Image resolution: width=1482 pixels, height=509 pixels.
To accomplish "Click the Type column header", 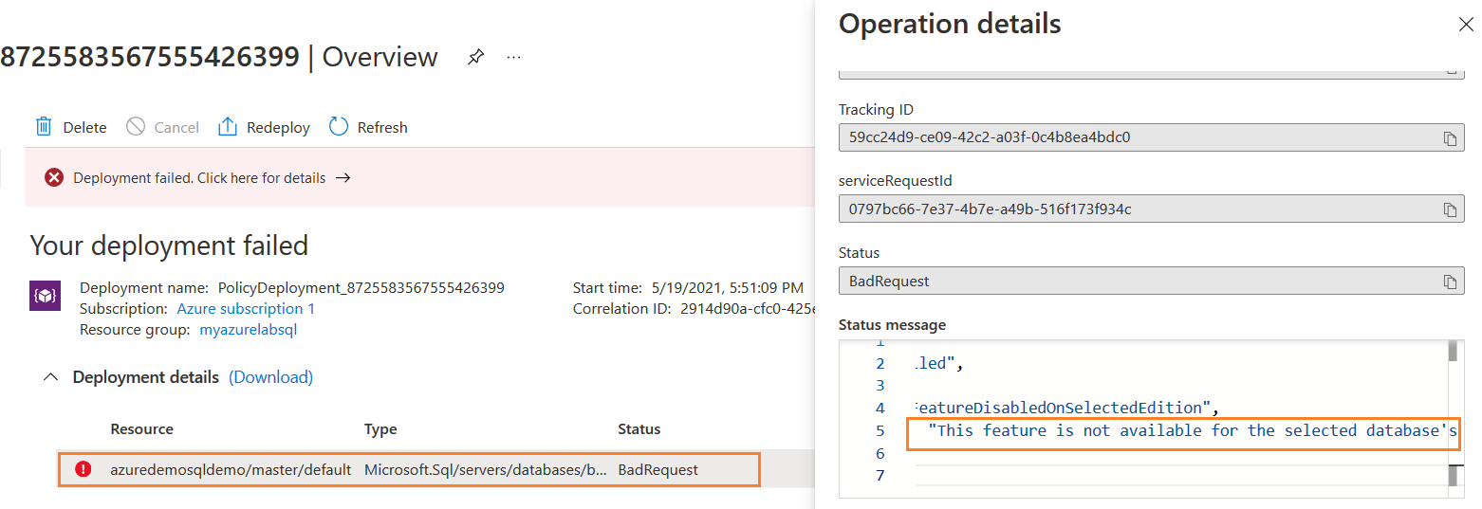I will click(x=380, y=429).
